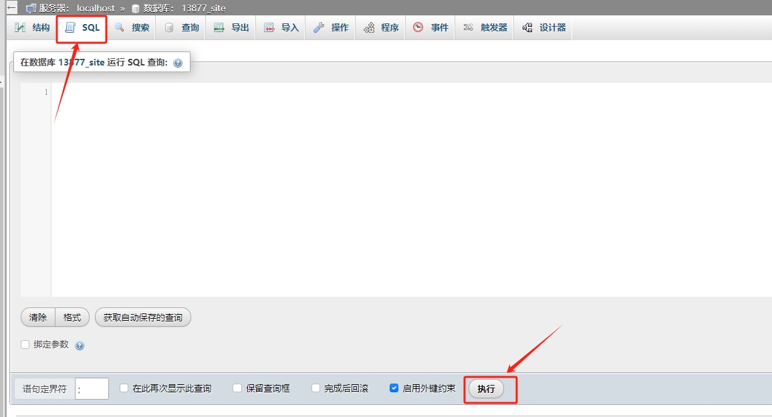Screen dimensions: 772x417
Task: Enable 在此再次显示此查询 checkbox
Action: [124, 388]
